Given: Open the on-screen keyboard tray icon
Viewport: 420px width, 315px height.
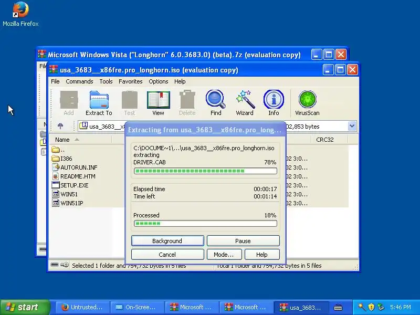Looking at the screenshot, I should tap(338, 307).
